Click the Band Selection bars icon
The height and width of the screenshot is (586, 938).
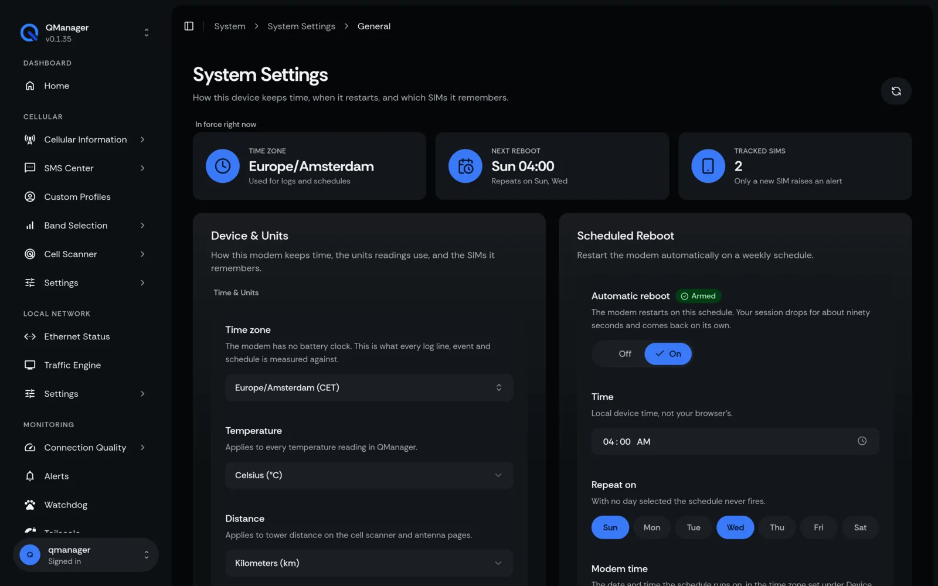pyautogui.click(x=30, y=226)
